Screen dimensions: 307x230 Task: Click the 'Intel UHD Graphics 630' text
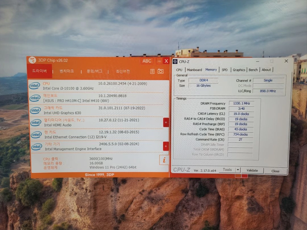pos(62,113)
